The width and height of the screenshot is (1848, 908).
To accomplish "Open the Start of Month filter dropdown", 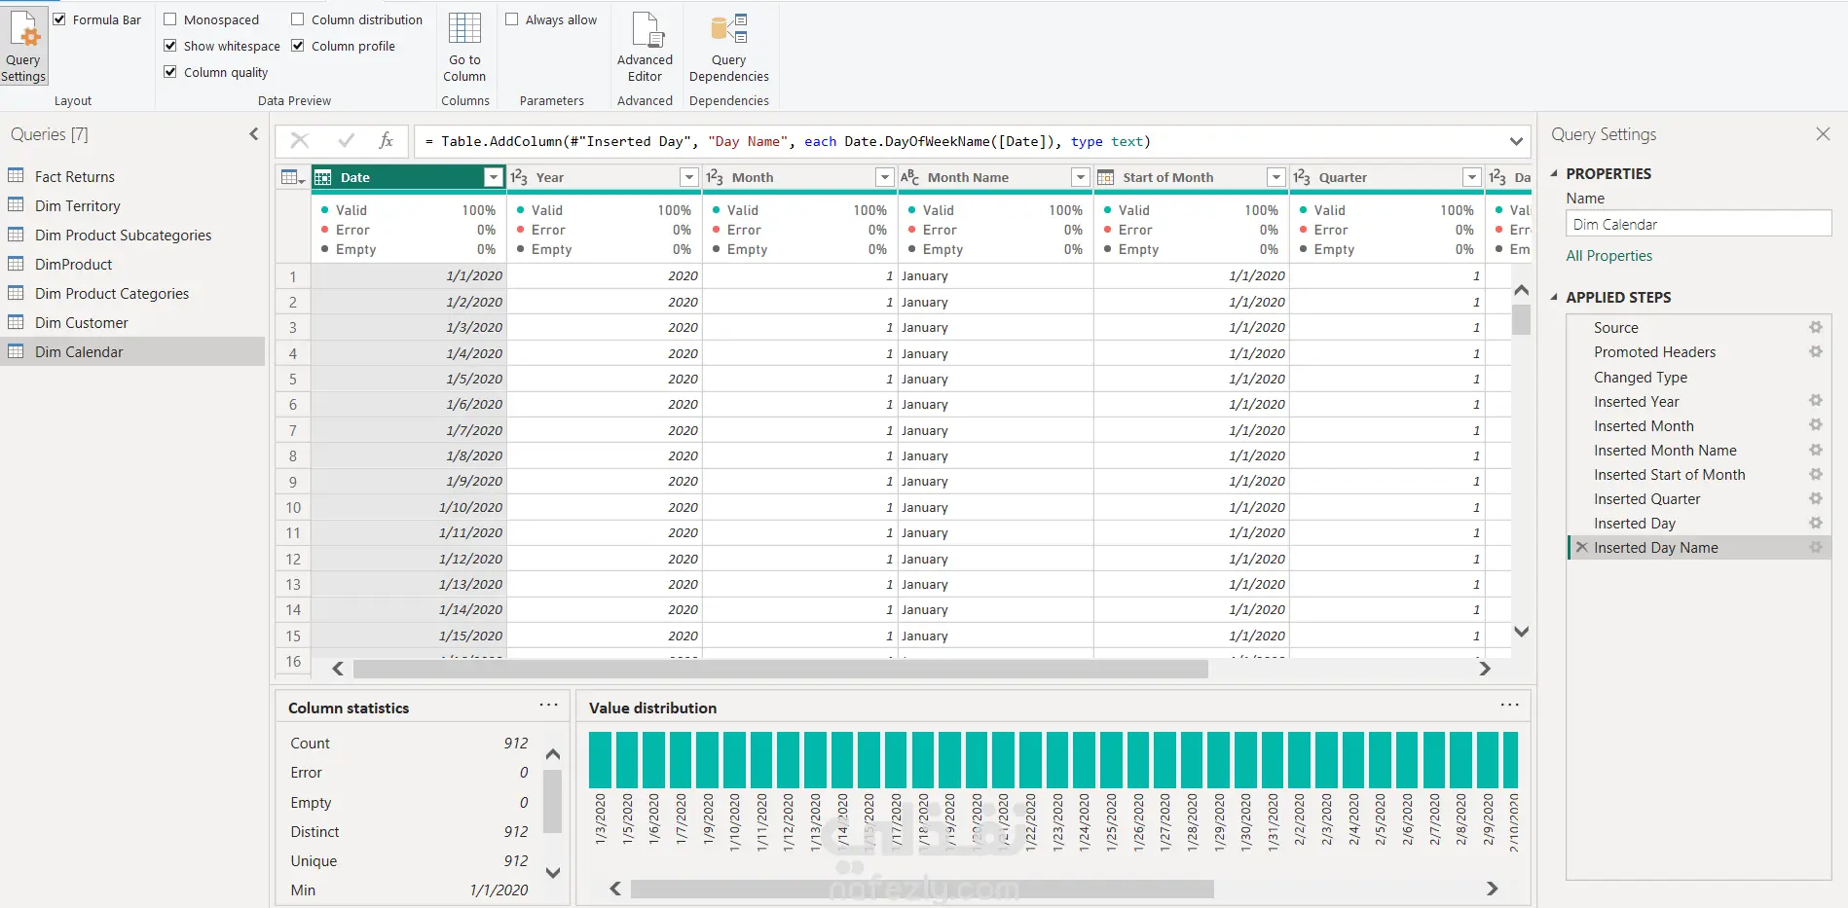I will [1276, 177].
